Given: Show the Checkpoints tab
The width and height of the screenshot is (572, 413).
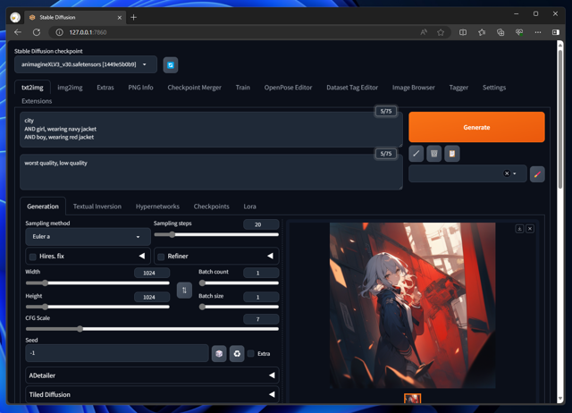Looking at the screenshot, I should 212,206.
